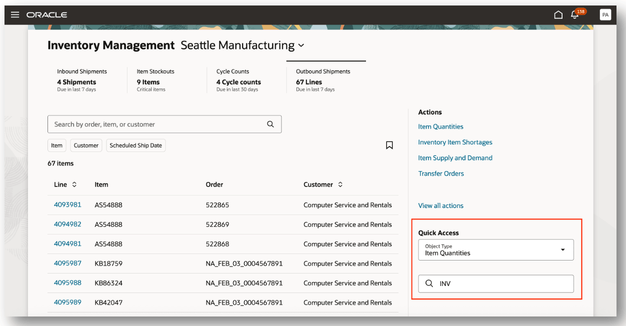Open the Object Type dropdown
This screenshot has height=326, width=626.
point(495,249)
